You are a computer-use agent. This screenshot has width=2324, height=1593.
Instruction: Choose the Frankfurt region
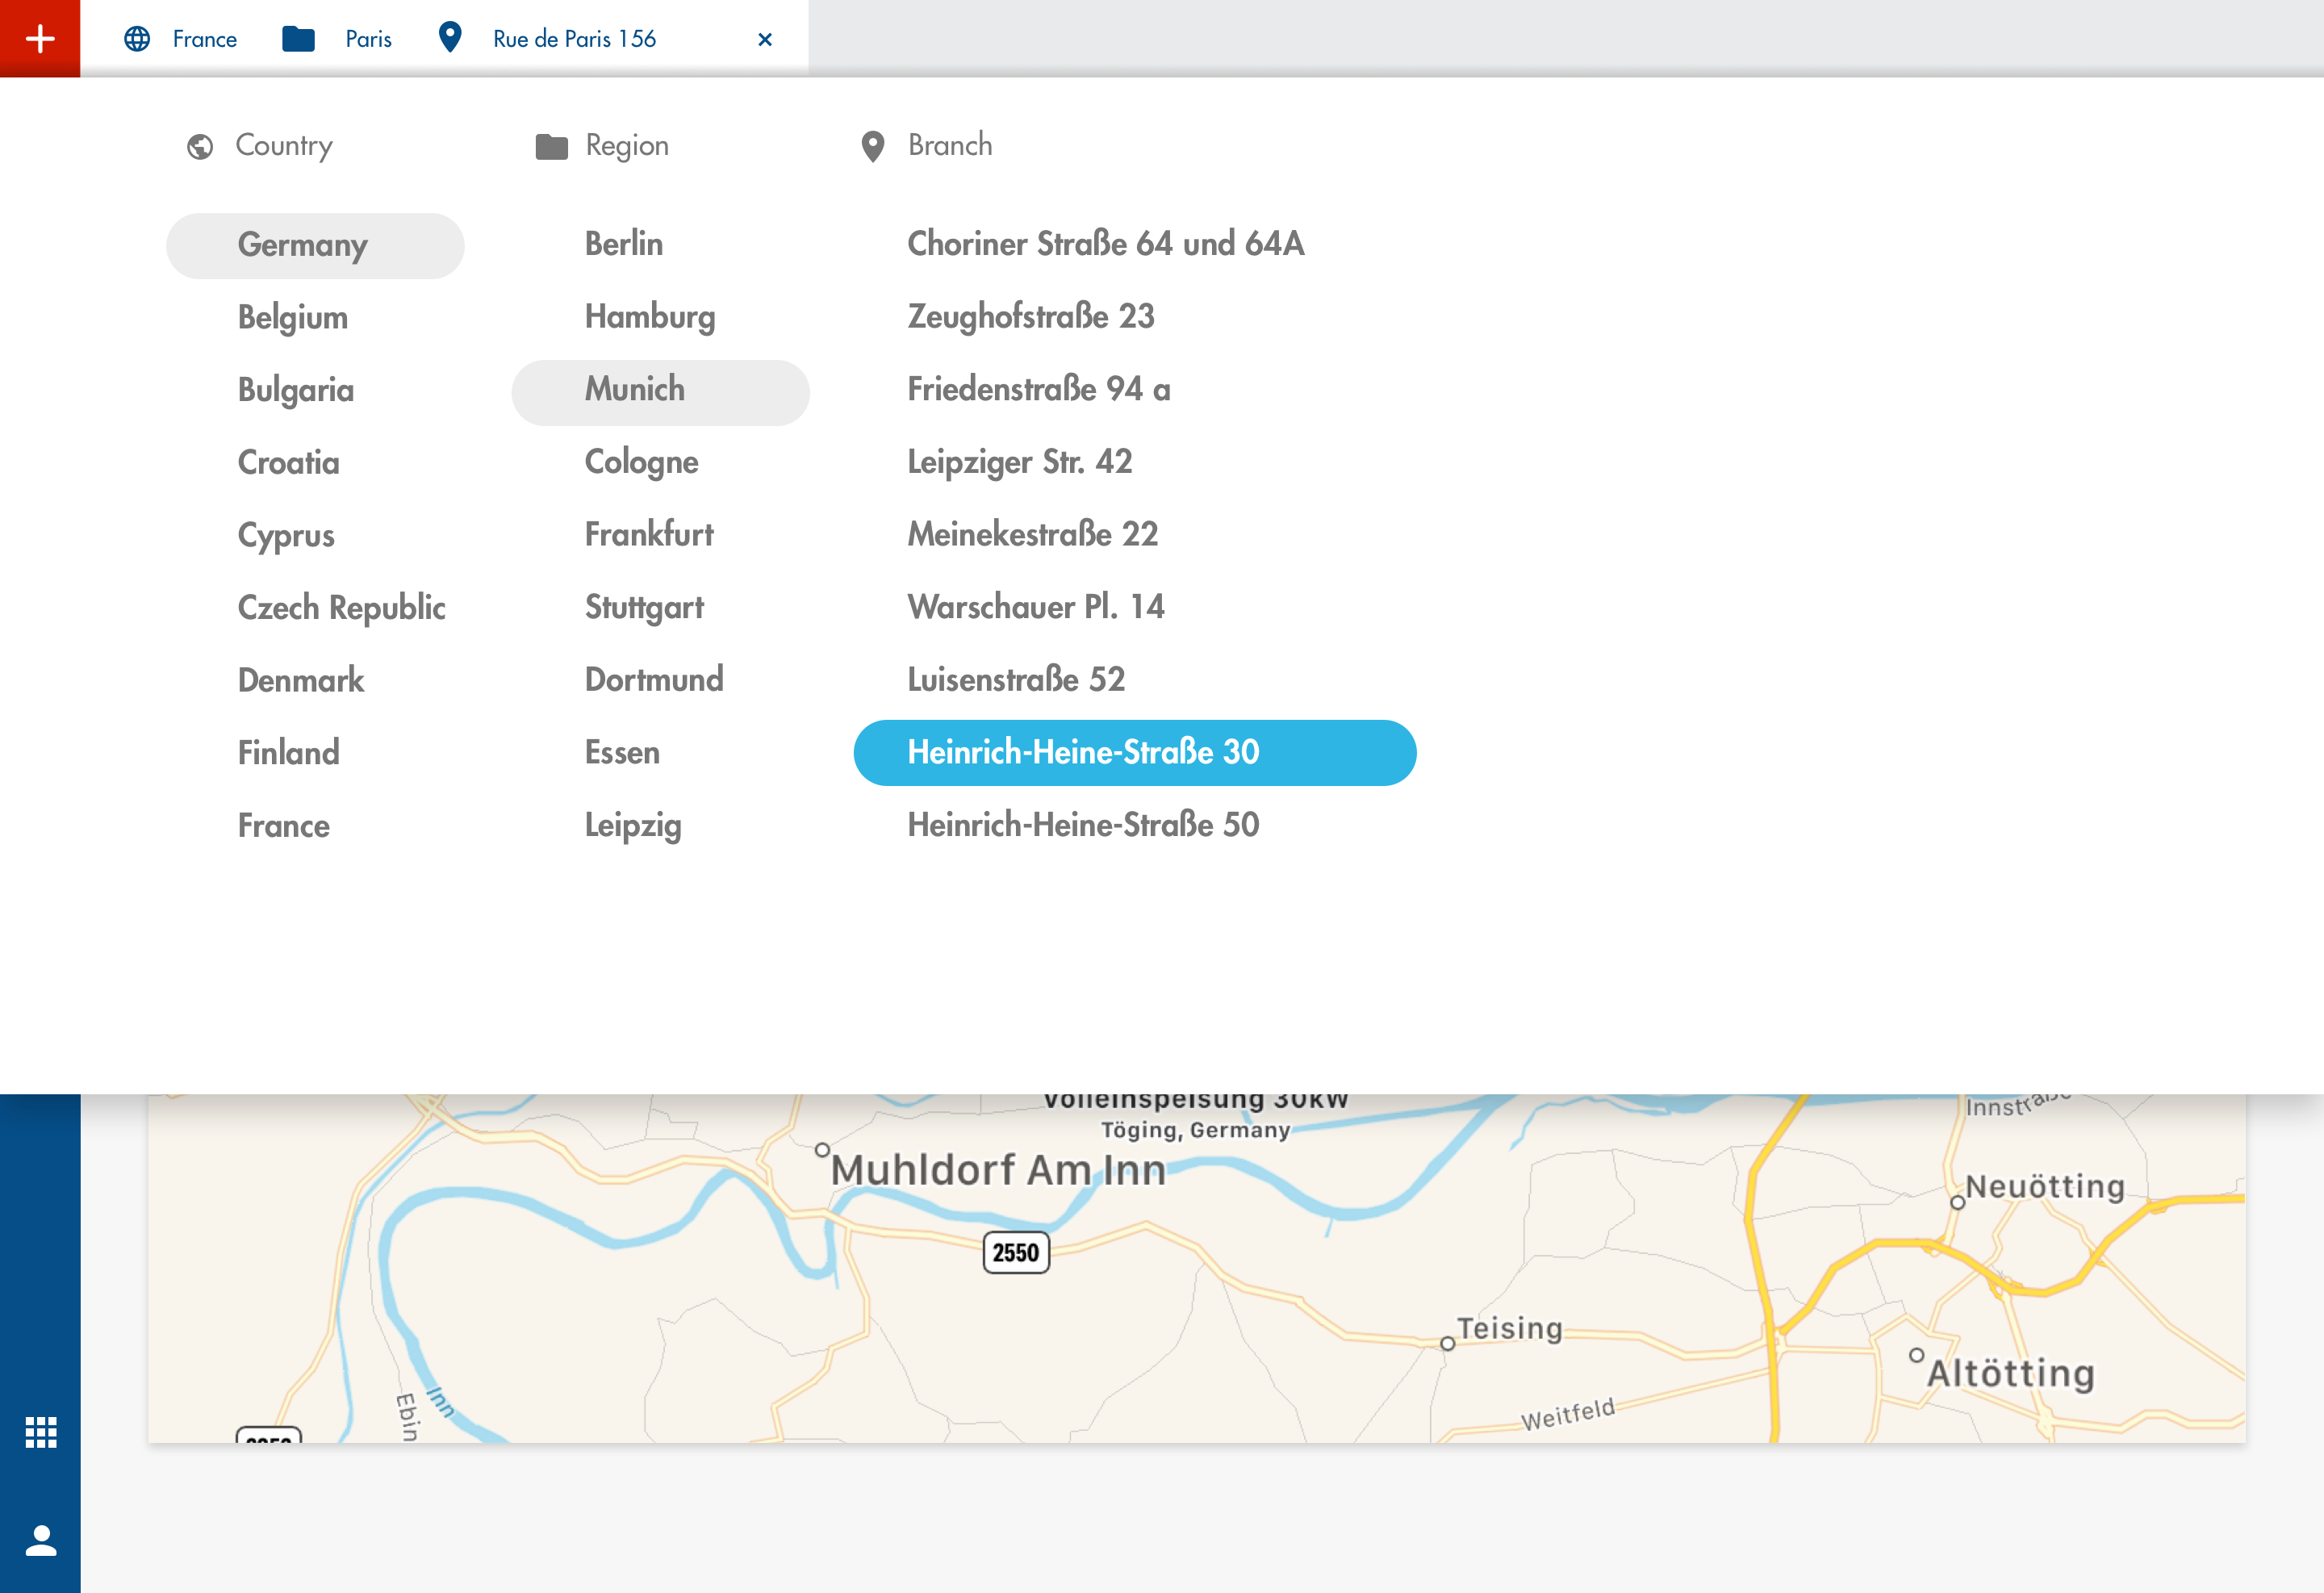click(649, 535)
